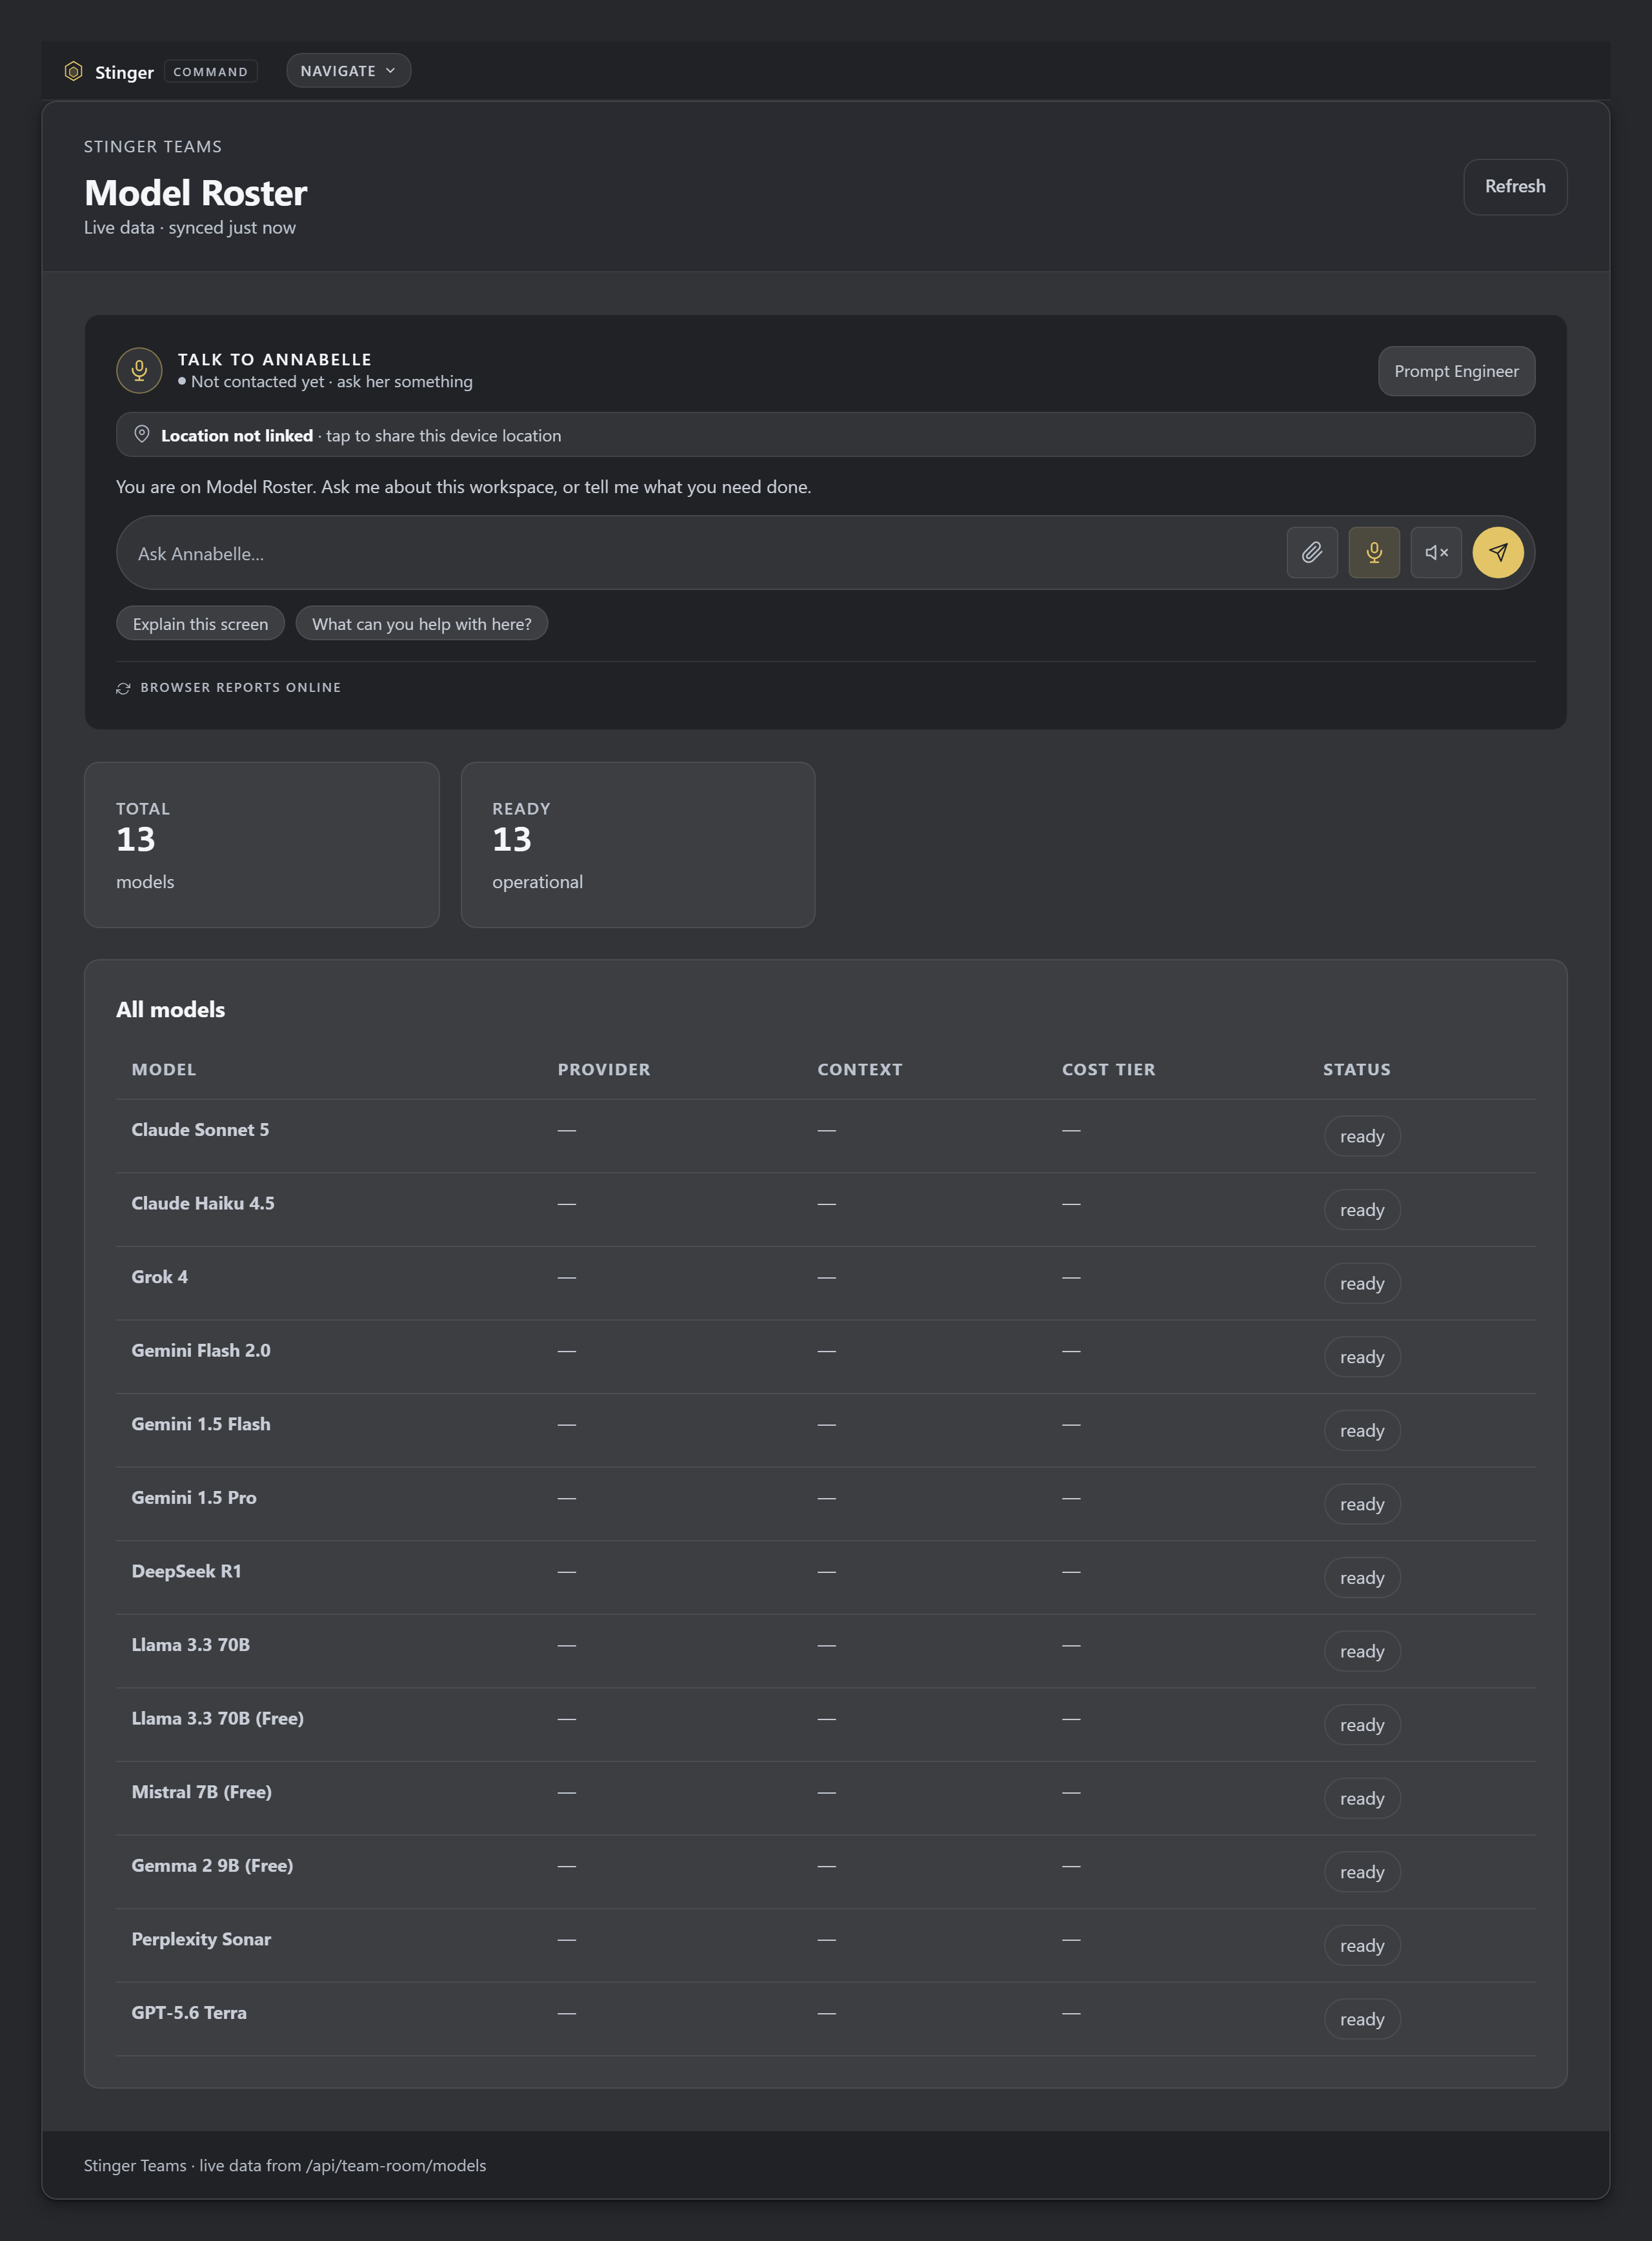1652x2241 pixels.
Task: Click the Browser Reports Online status text
Action: pyautogui.click(x=241, y=688)
